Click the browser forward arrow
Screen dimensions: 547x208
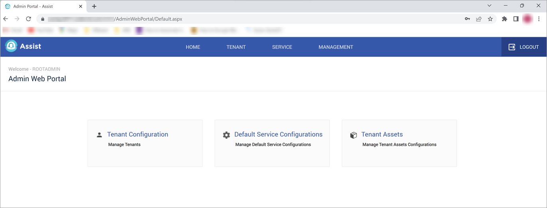coord(17,19)
